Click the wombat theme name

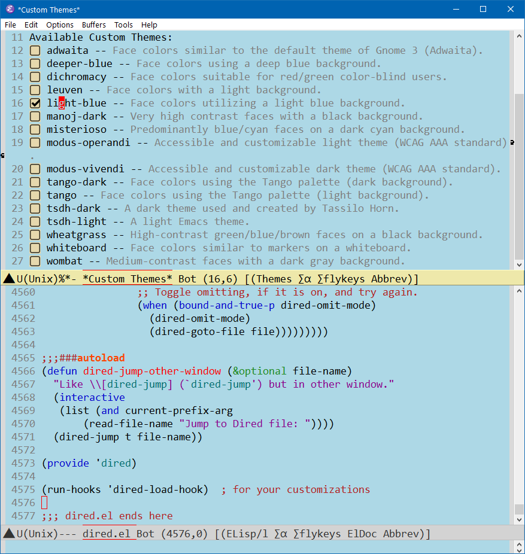click(65, 261)
